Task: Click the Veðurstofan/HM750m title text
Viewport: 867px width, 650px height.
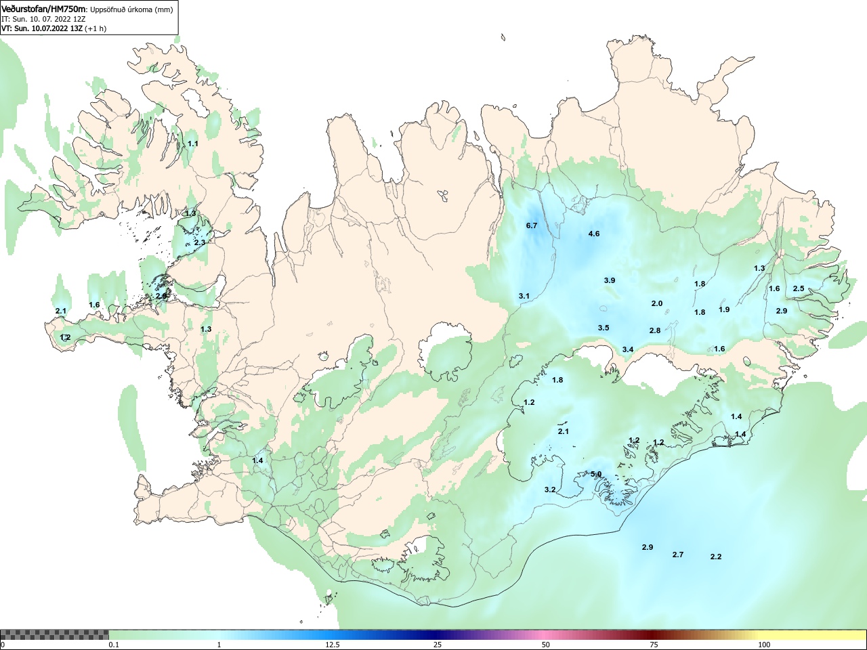Action: [x=44, y=9]
